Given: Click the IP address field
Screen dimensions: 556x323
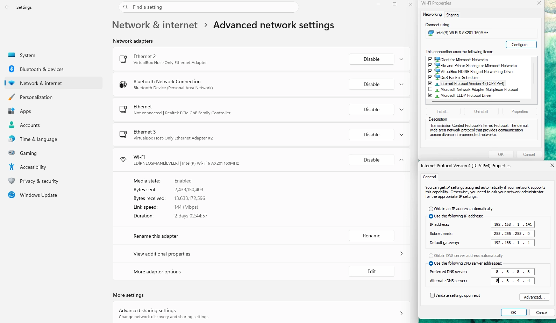Looking at the screenshot, I should click(513, 224).
